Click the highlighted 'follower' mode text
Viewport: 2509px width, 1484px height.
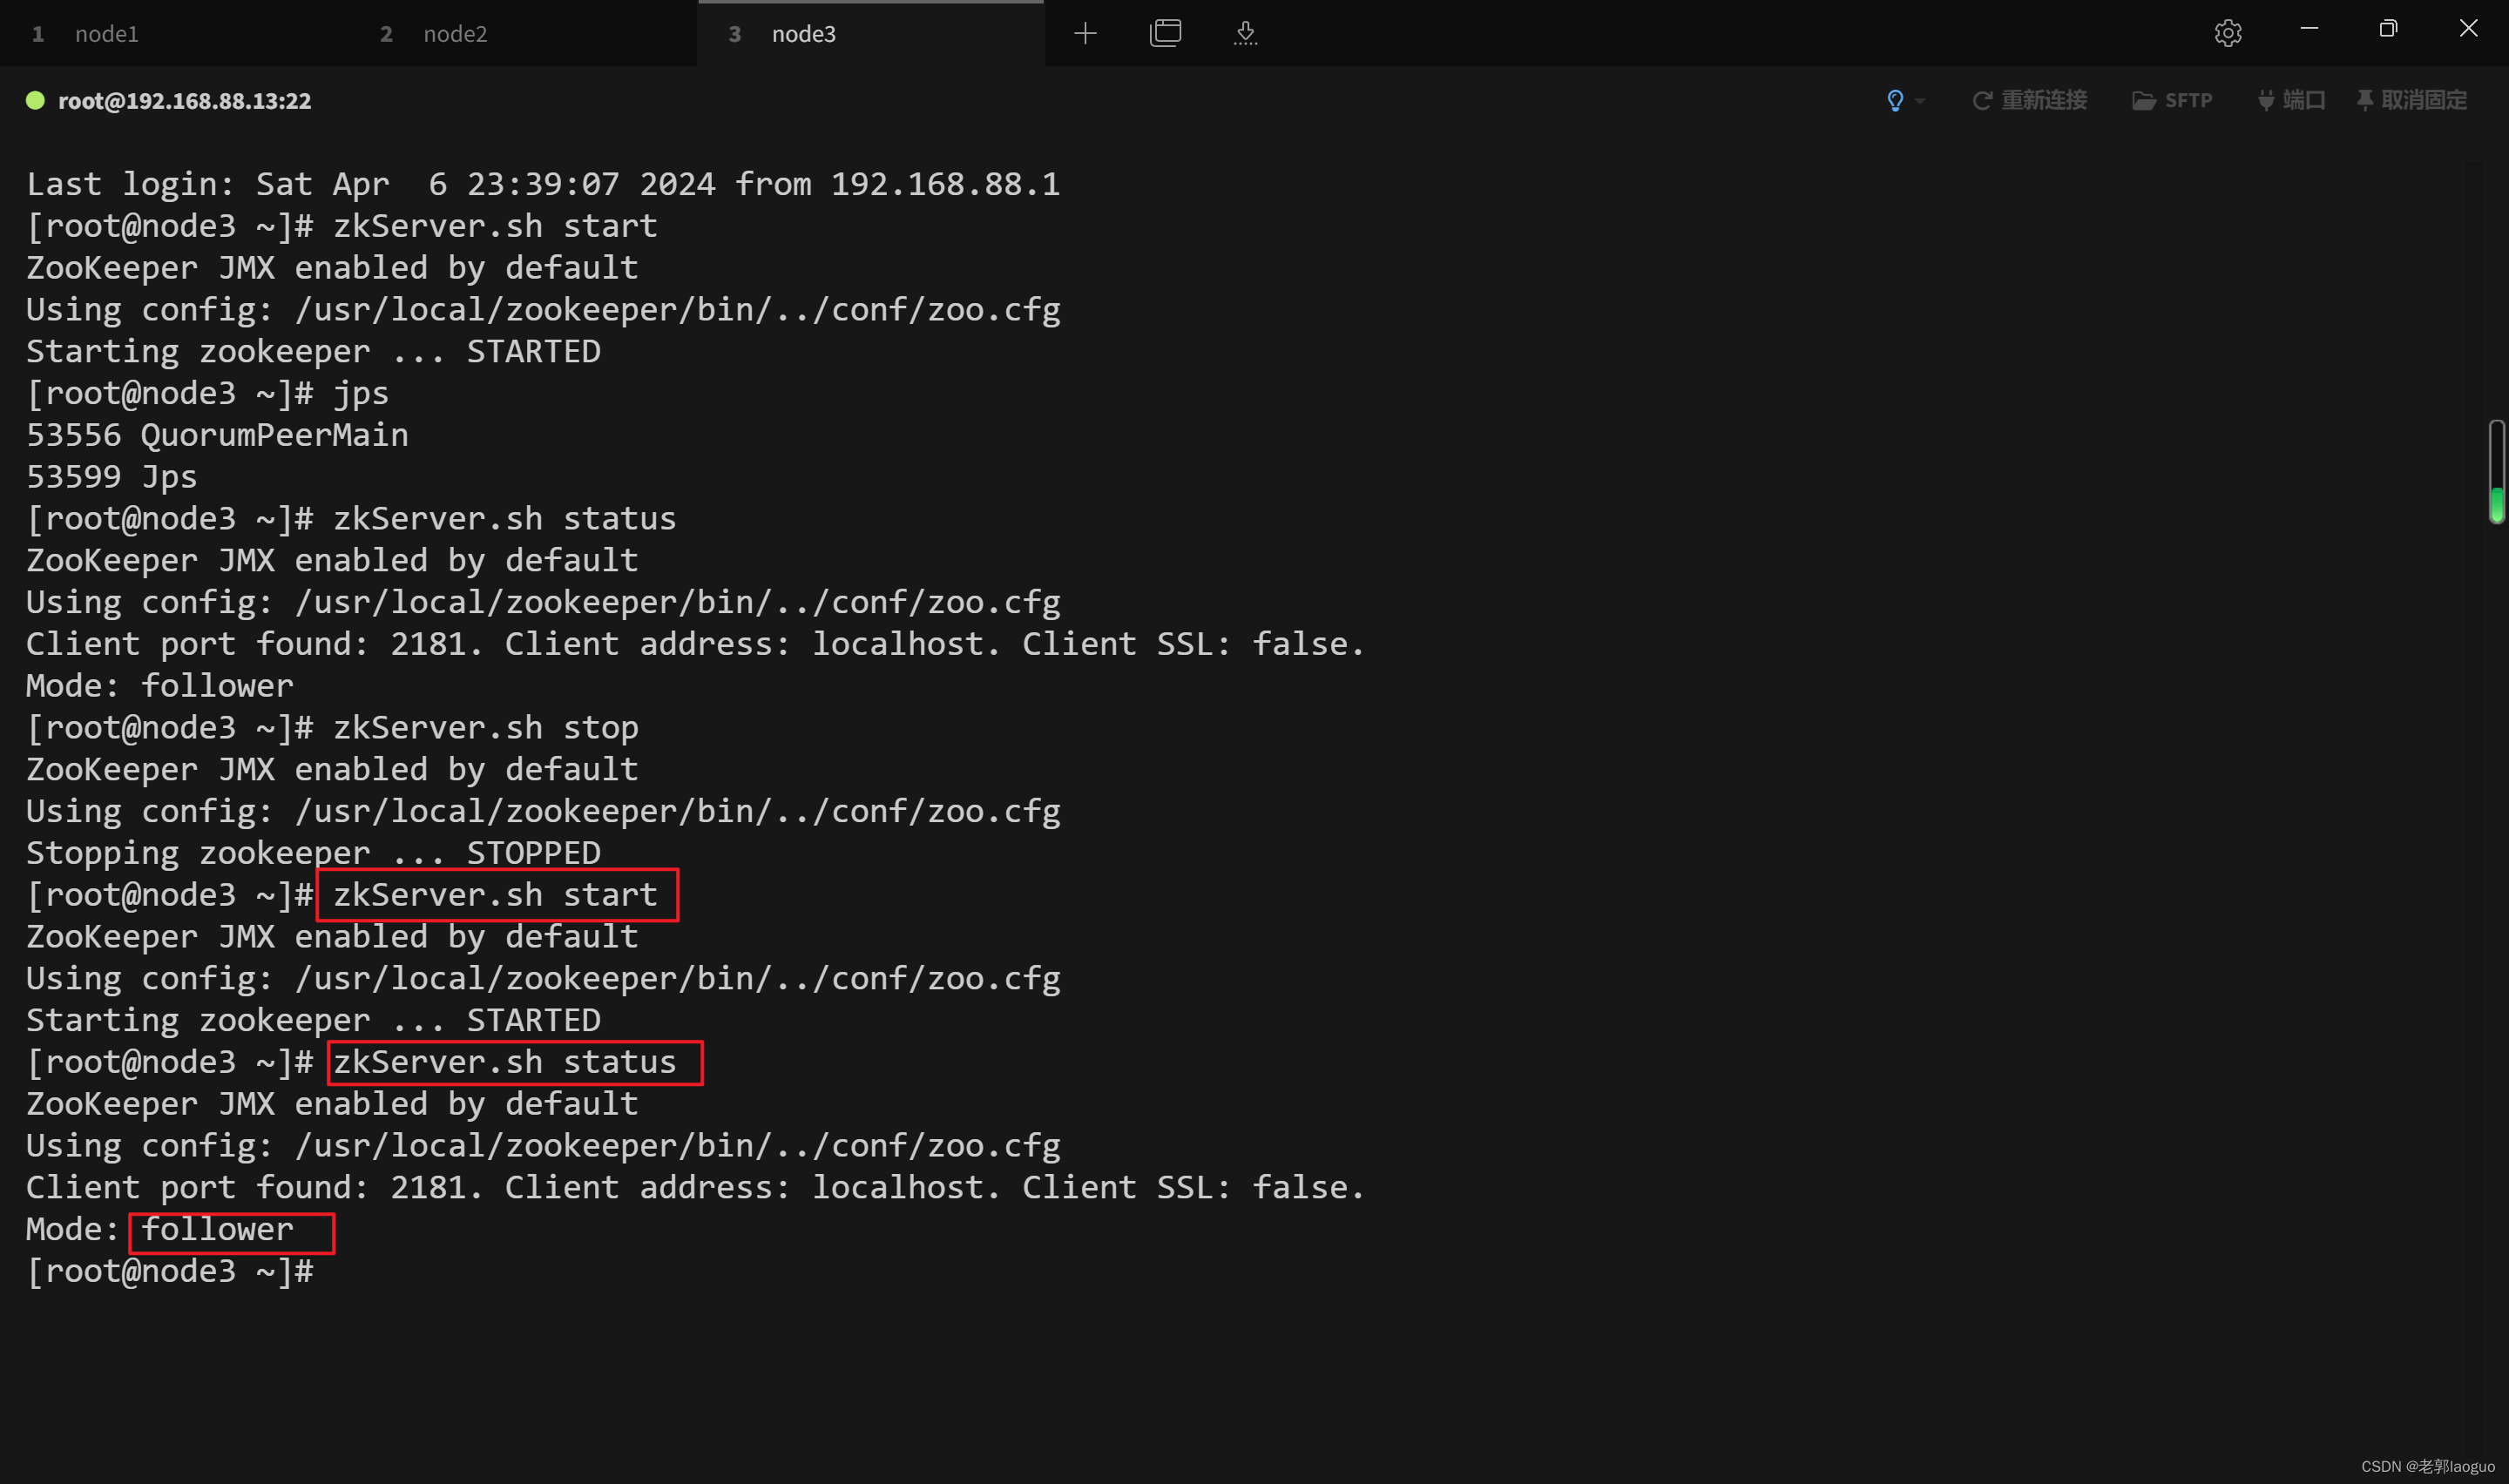(x=217, y=1229)
